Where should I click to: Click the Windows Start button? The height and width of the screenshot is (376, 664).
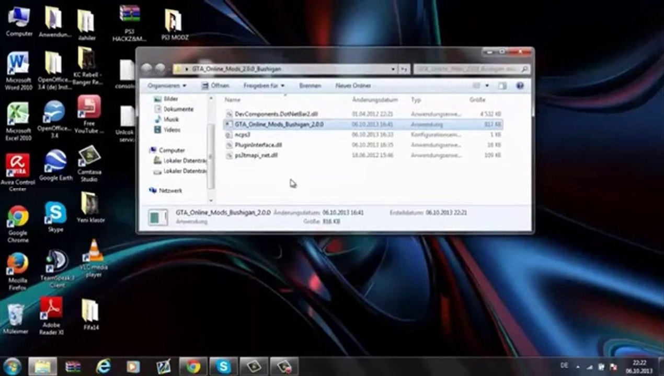pos(12,366)
